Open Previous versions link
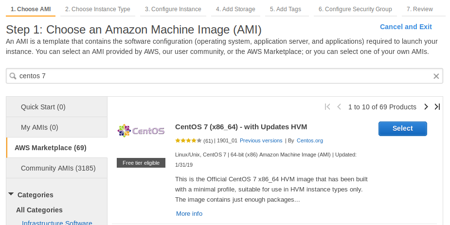 (261, 141)
